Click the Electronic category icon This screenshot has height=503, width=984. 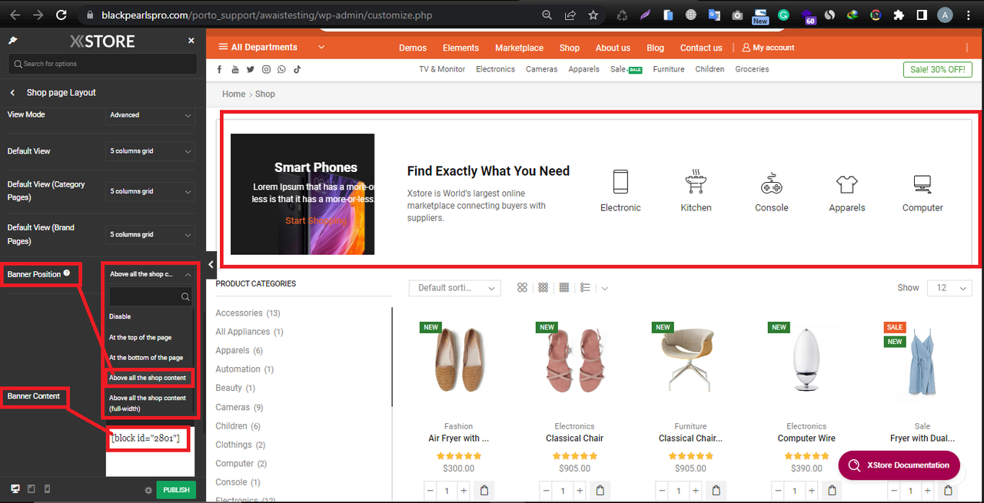pos(621,182)
